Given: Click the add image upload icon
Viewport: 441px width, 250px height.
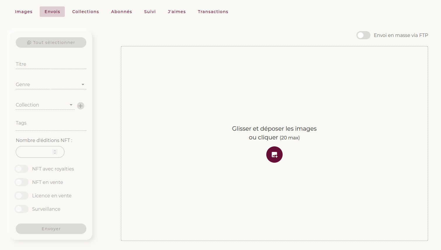Looking at the screenshot, I should tap(274, 155).
